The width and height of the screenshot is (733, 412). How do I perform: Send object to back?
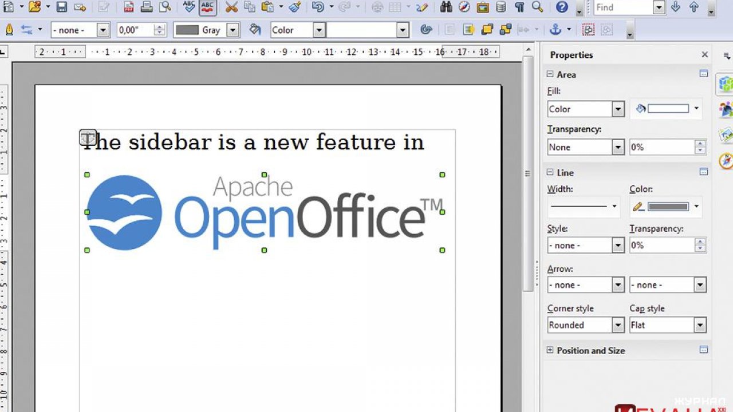(x=506, y=30)
